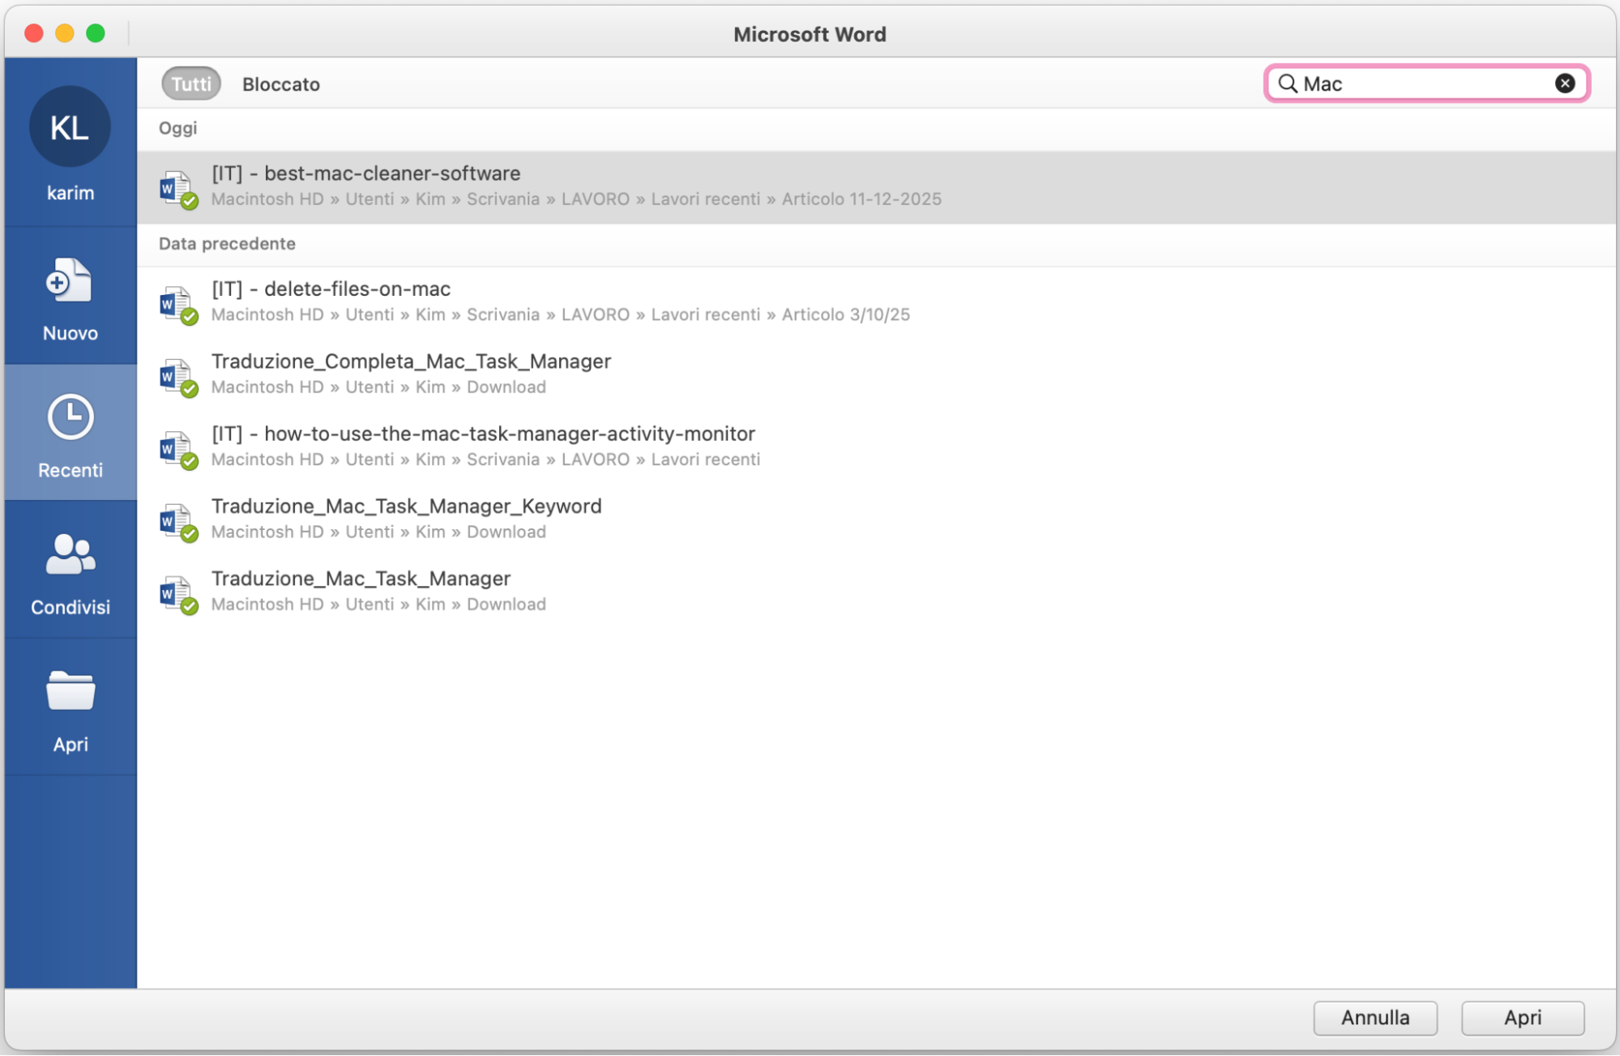Click the Apri folder icon in sidebar
This screenshot has width=1620, height=1056.
coord(71,691)
